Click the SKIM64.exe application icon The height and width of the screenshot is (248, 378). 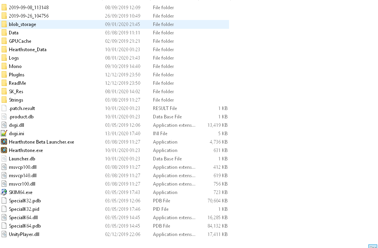(x=4, y=192)
